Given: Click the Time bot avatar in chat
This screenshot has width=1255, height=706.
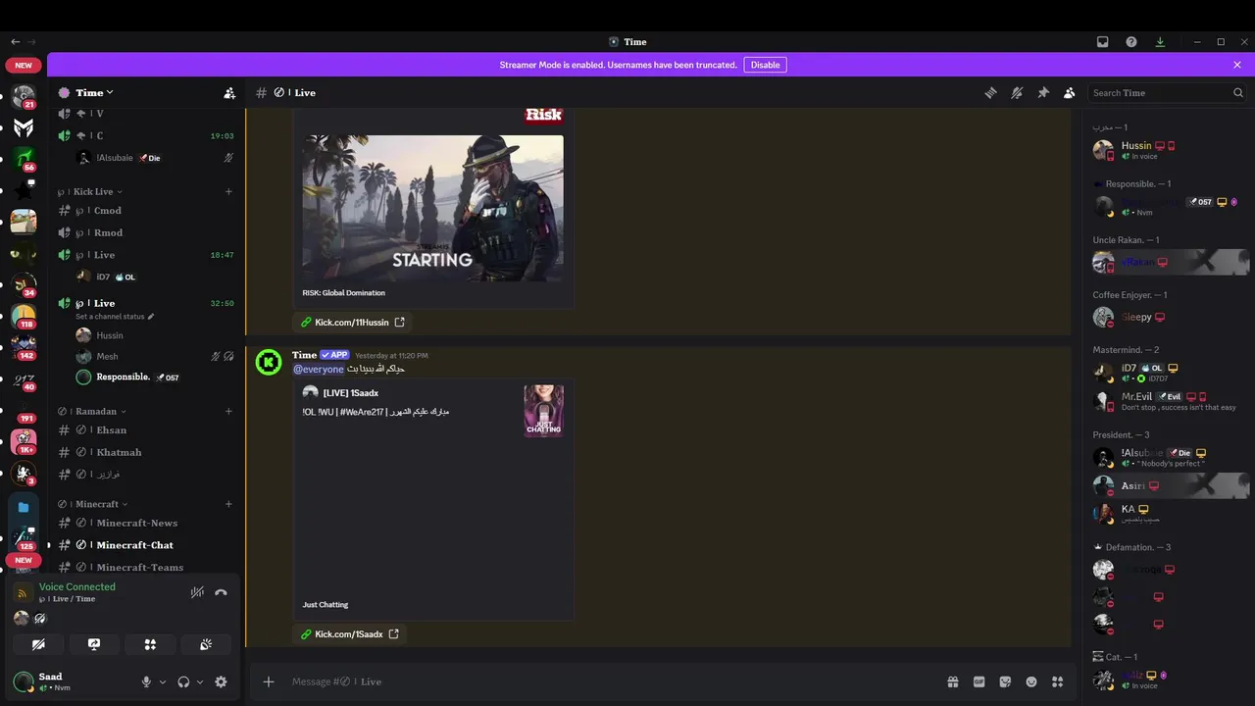Looking at the screenshot, I should click(x=269, y=362).
